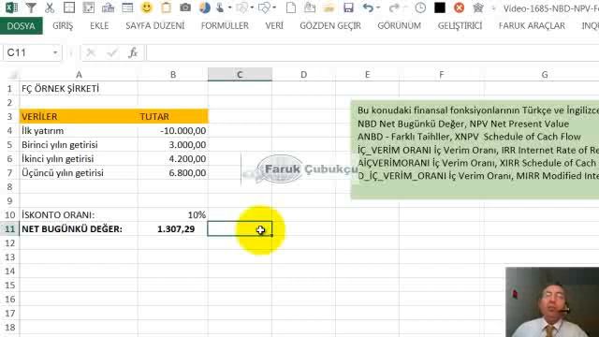Click the table format icon
The image size is (599, 337).
click(127, 7)
